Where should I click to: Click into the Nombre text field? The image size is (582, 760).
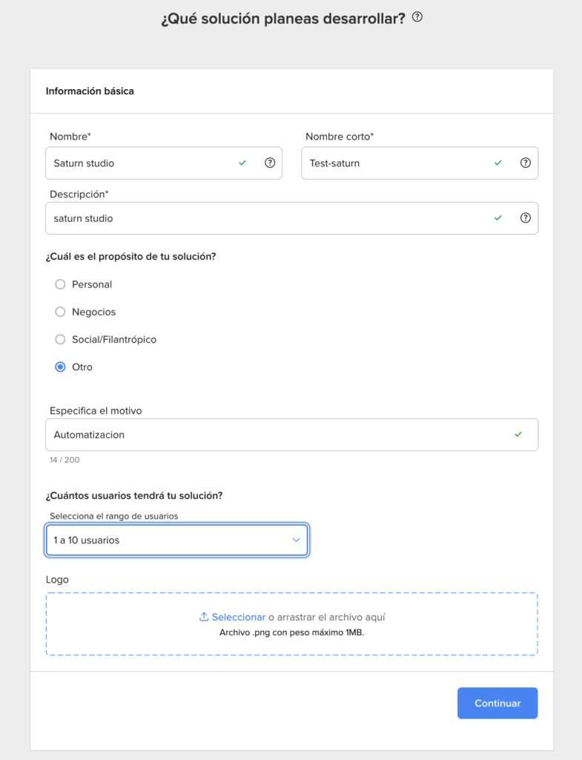[141, 163]
